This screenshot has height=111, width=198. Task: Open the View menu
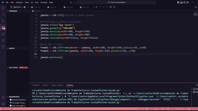(27, 2)
